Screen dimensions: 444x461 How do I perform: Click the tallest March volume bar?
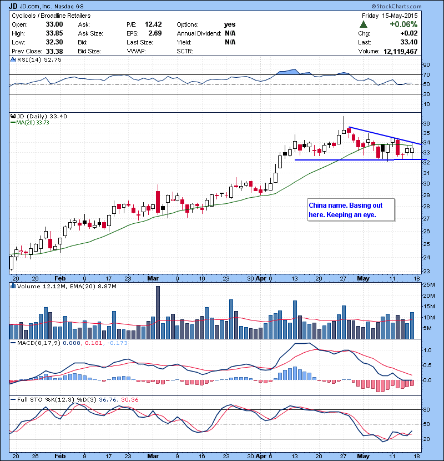(158, 312)
